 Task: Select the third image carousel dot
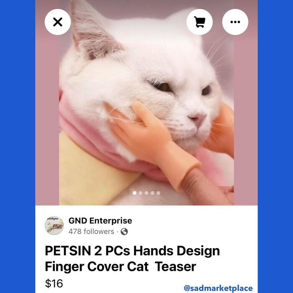(x=146, y=193)
